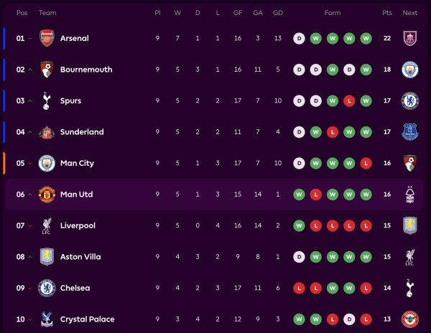The image size is (431, 333).
Task: Open the Man City team name link
Action: (77, 163)
